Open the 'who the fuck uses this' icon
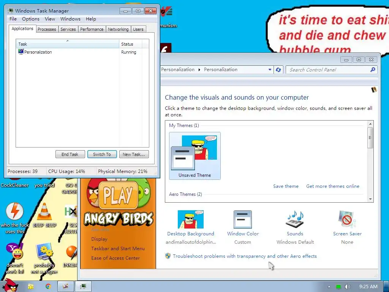 (x=15, y=211)
